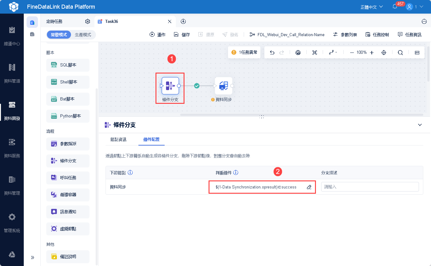Pick the 訊息通知 node from the palette
Screen dimensions: 431x266
68,212
